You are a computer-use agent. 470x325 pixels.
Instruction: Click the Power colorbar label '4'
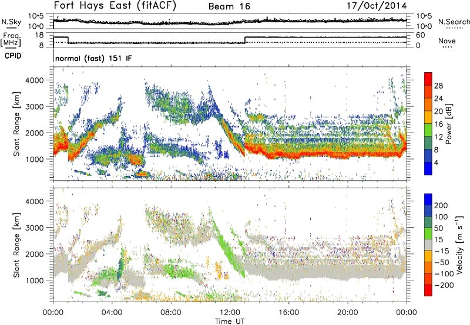[x=437, y=162]
